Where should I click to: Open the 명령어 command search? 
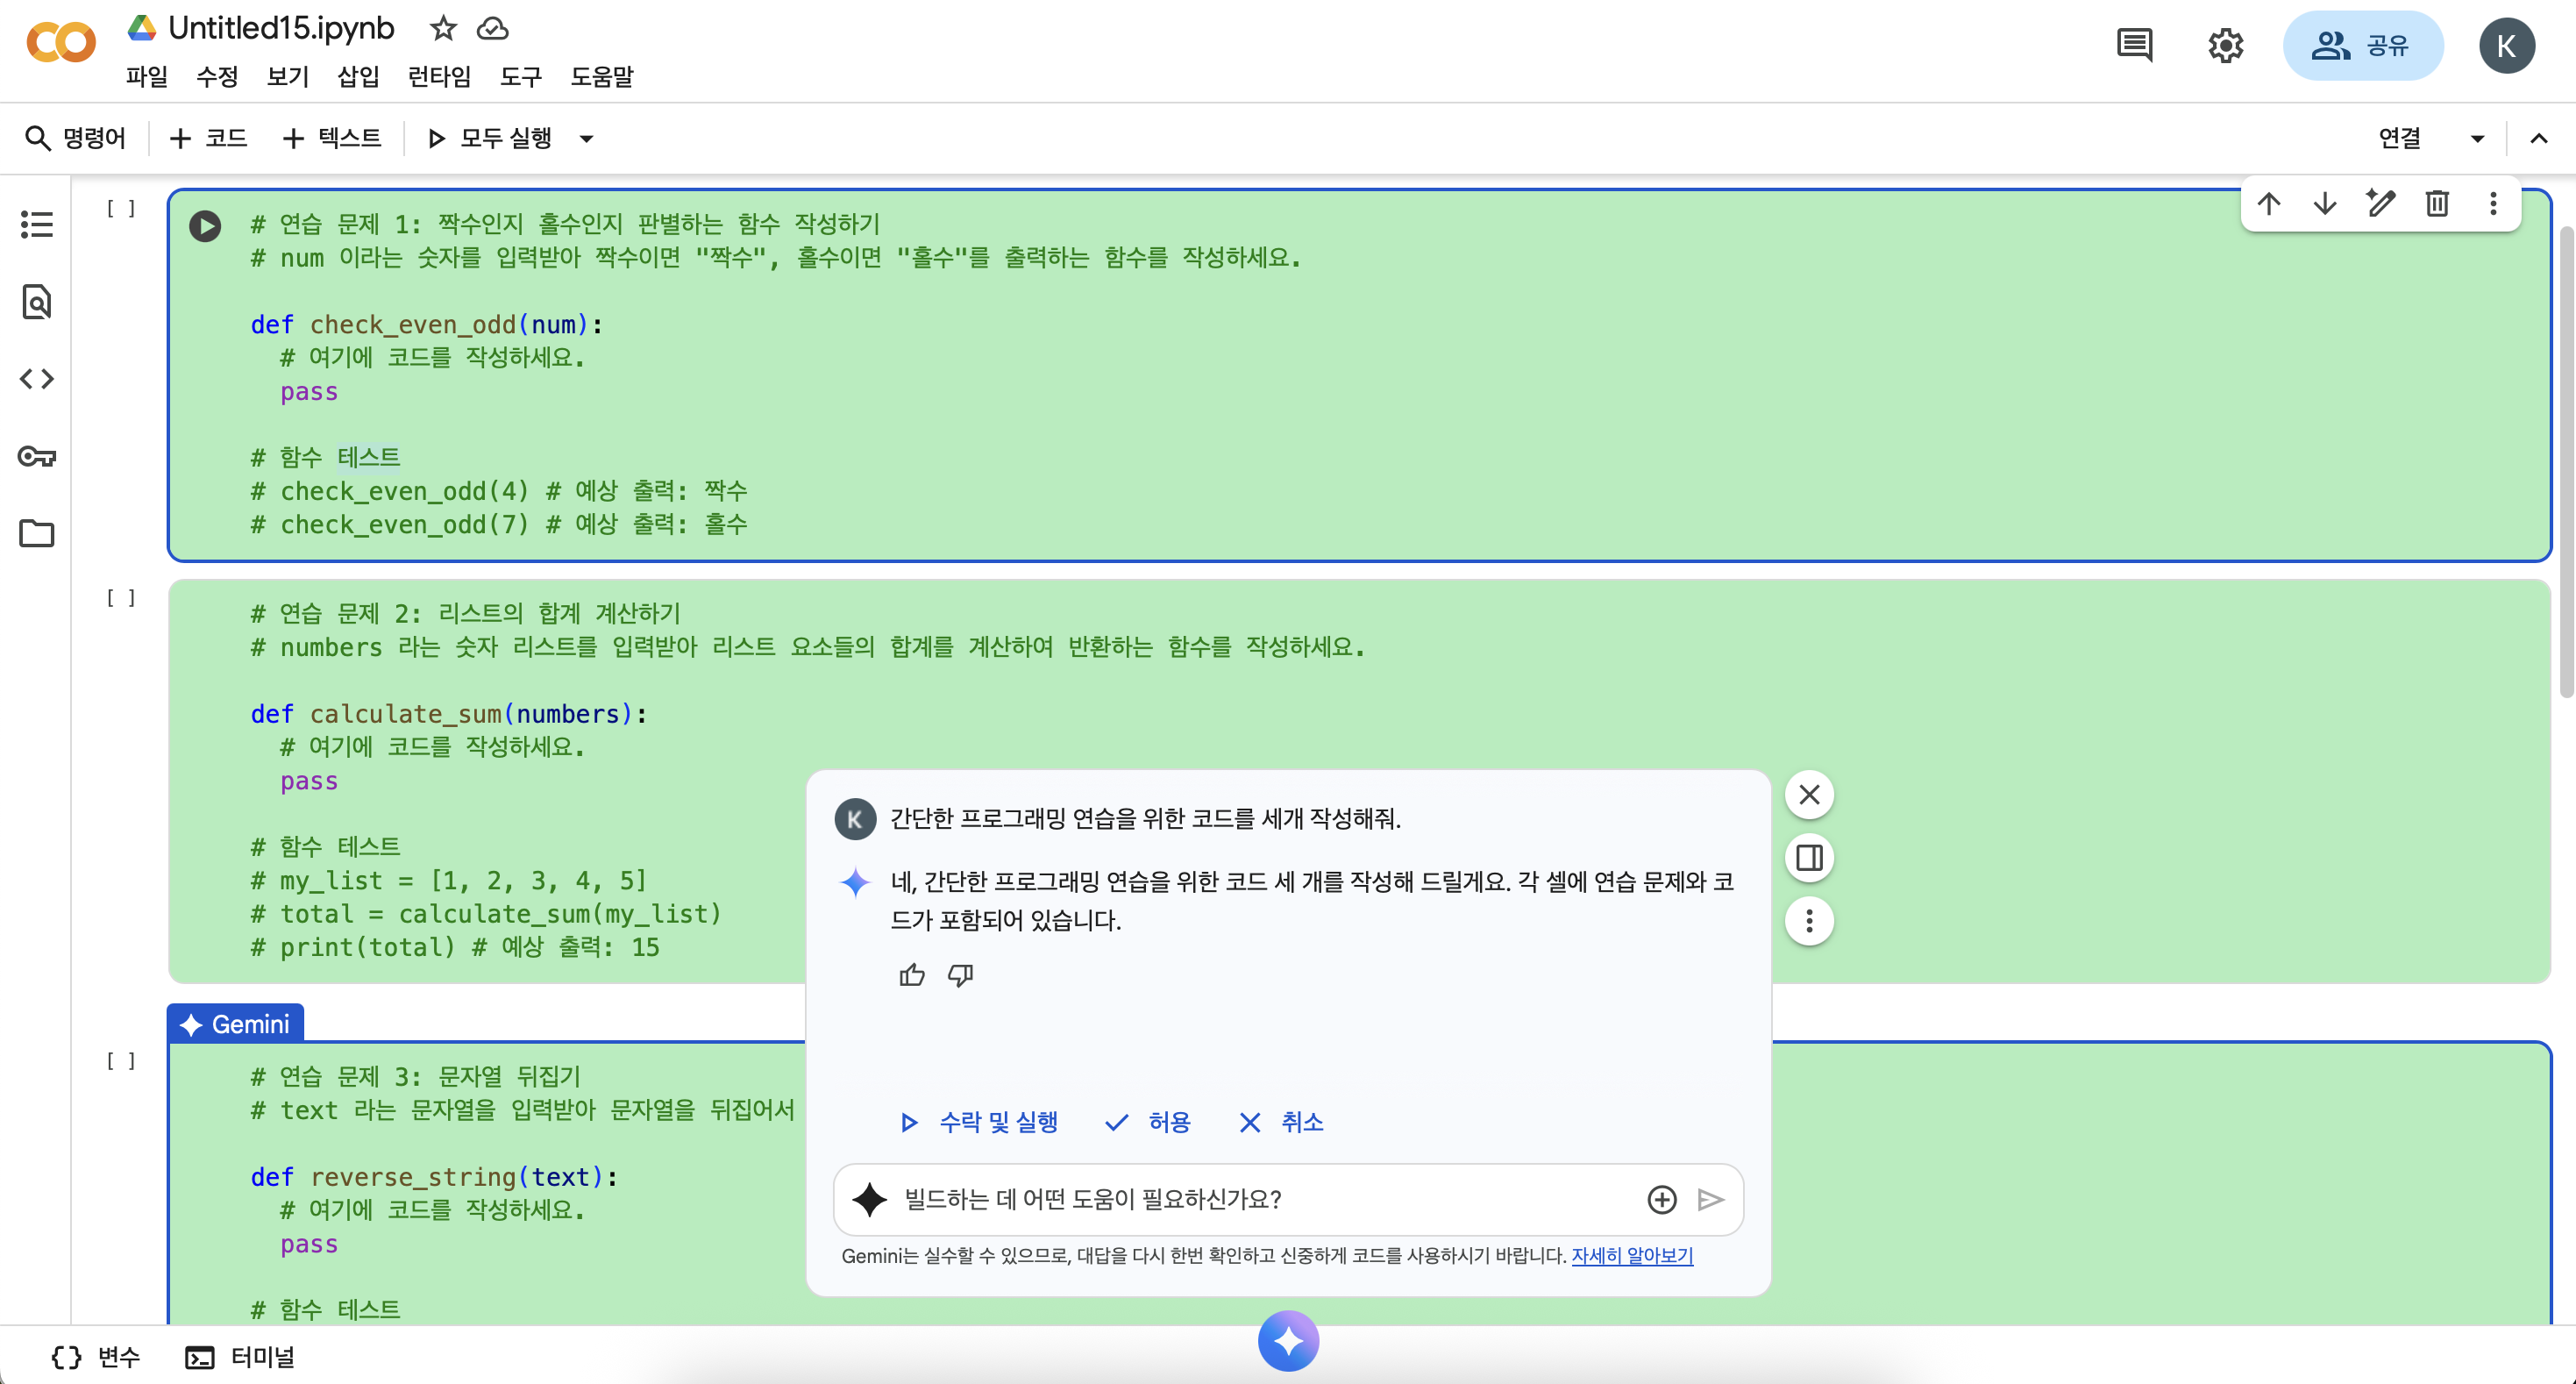coord(76,138)
